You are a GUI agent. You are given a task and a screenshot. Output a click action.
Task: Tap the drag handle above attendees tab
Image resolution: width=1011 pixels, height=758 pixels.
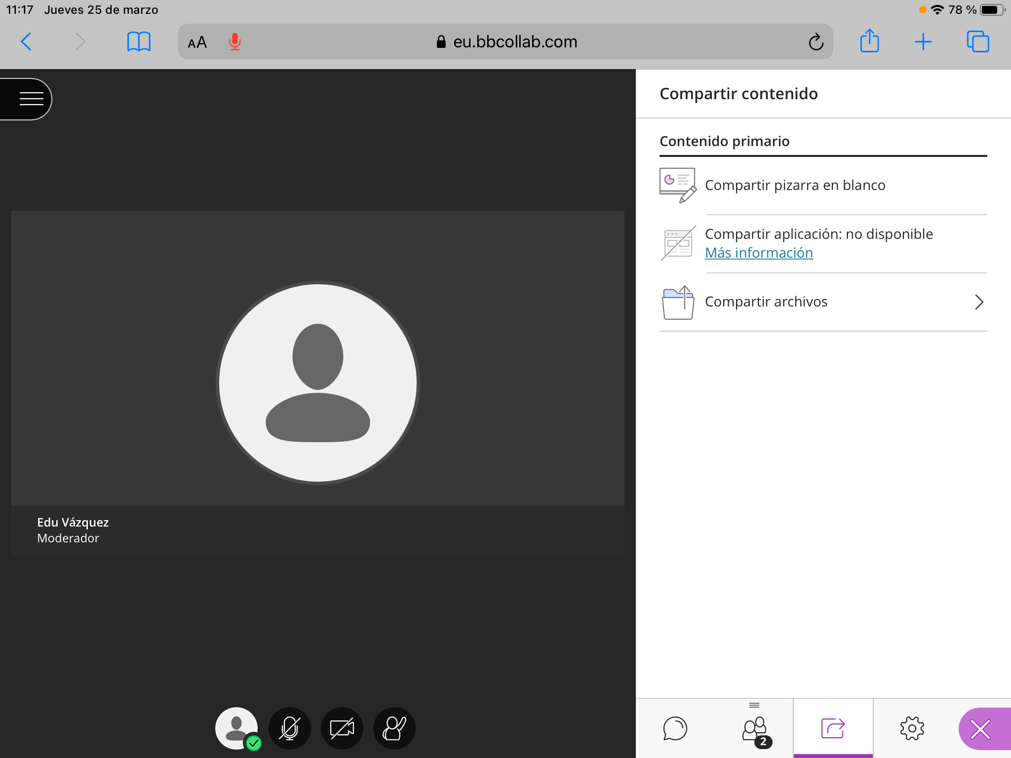754,705
